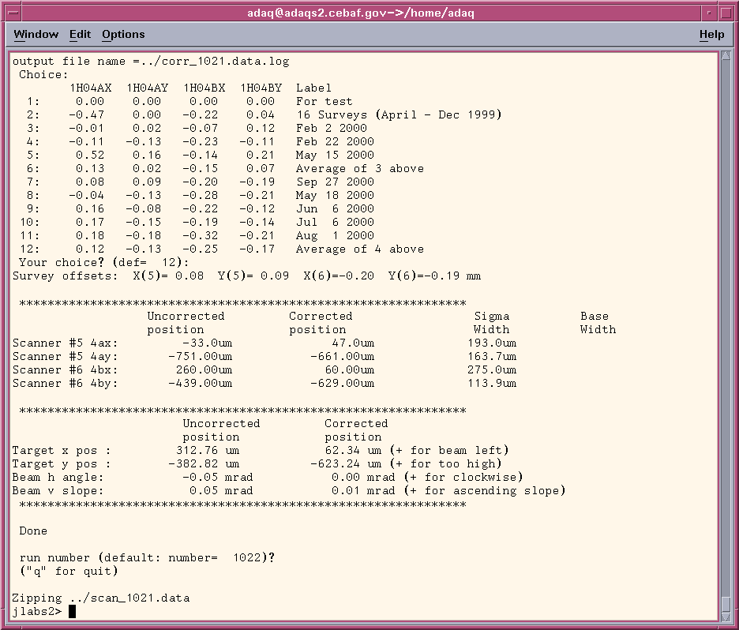The height and width of the screenshot is (630, 739).
Task: Click the jlabs2> prompt cursor
Action: click(72, 612)
